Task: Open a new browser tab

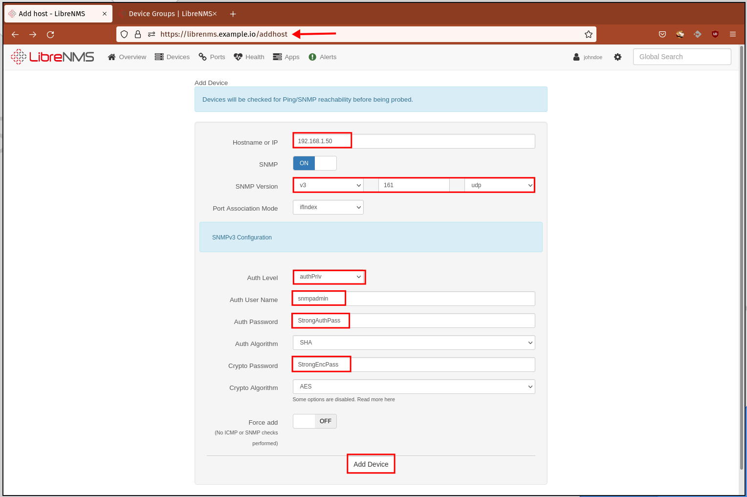Action: point(233,14)
